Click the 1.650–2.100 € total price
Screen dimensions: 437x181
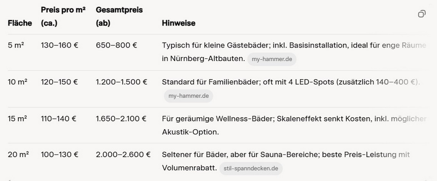pyautogui.click(x=121, y=119)
